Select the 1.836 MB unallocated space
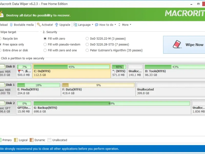This screenshot has height=154, width=205. pos(198,107)
